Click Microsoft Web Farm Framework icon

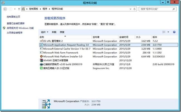tap(41, 53)
